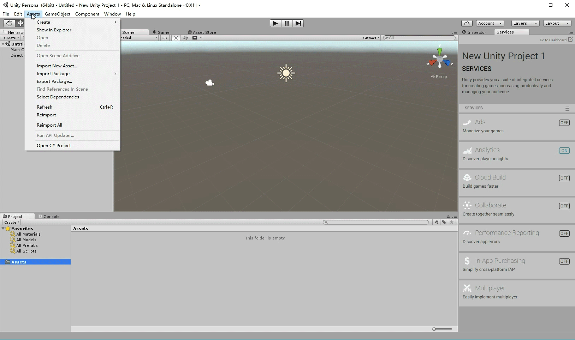Open the In-App Purchasing dollar icon

[467, 261]
